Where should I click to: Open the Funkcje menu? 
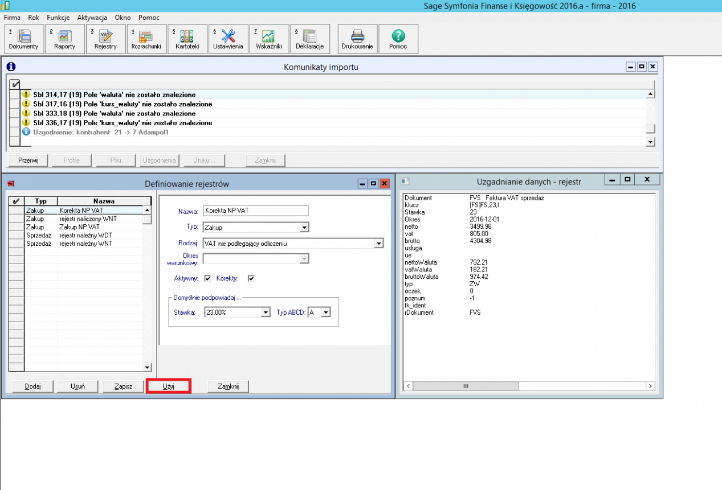pyautogui.click(x=58, y=18)
